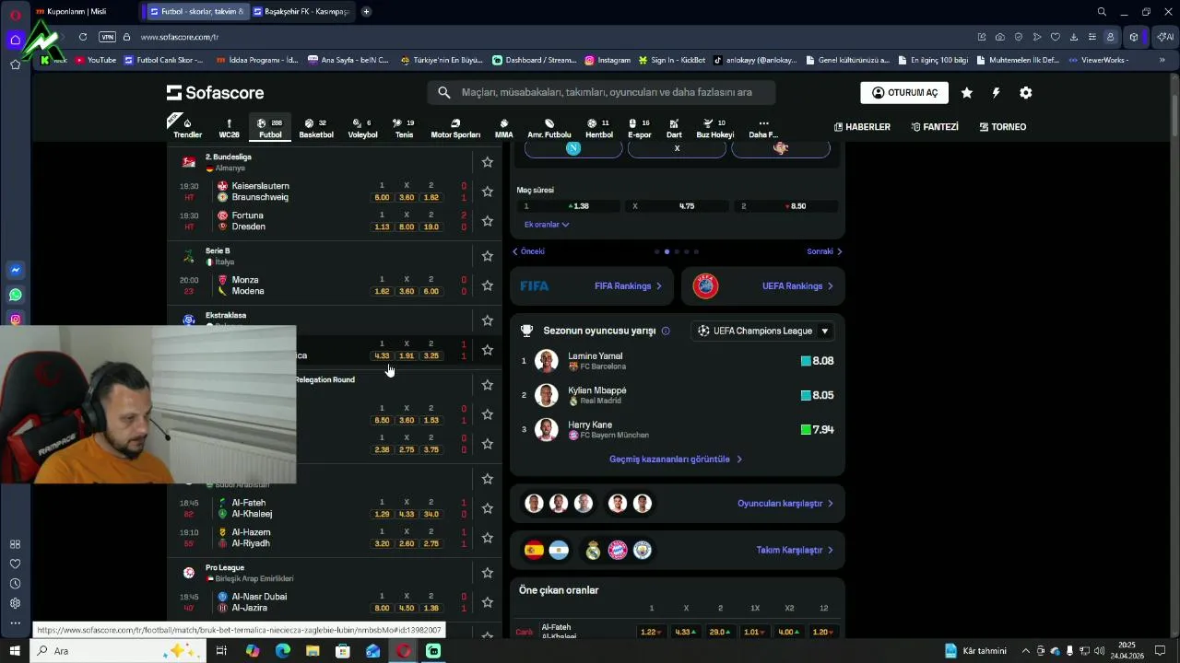Screen dimensions: 1180x663
Task: Open the WC26 category icon
Action: 229,128
